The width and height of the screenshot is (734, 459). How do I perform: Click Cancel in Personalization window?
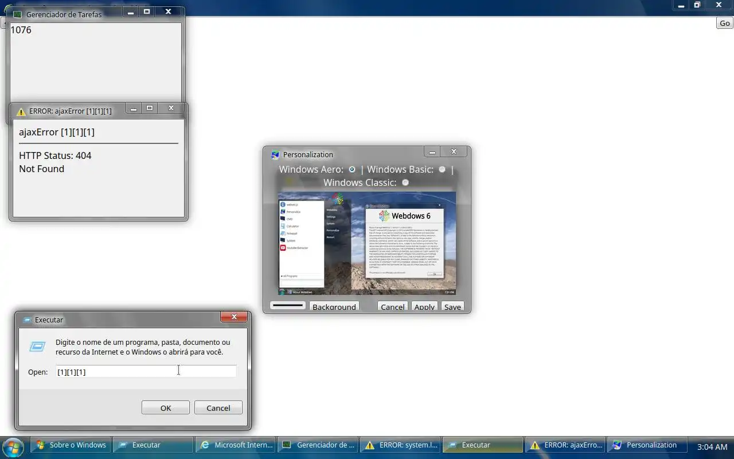[x=393, y=306]
